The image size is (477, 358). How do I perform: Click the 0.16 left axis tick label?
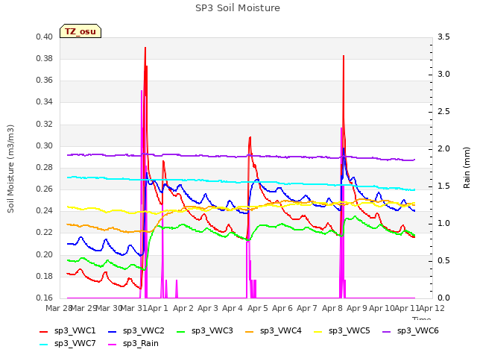coord(44,298)
